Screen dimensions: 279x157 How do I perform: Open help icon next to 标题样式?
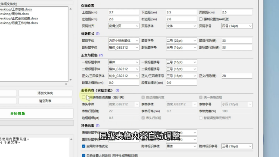point(97,34)
